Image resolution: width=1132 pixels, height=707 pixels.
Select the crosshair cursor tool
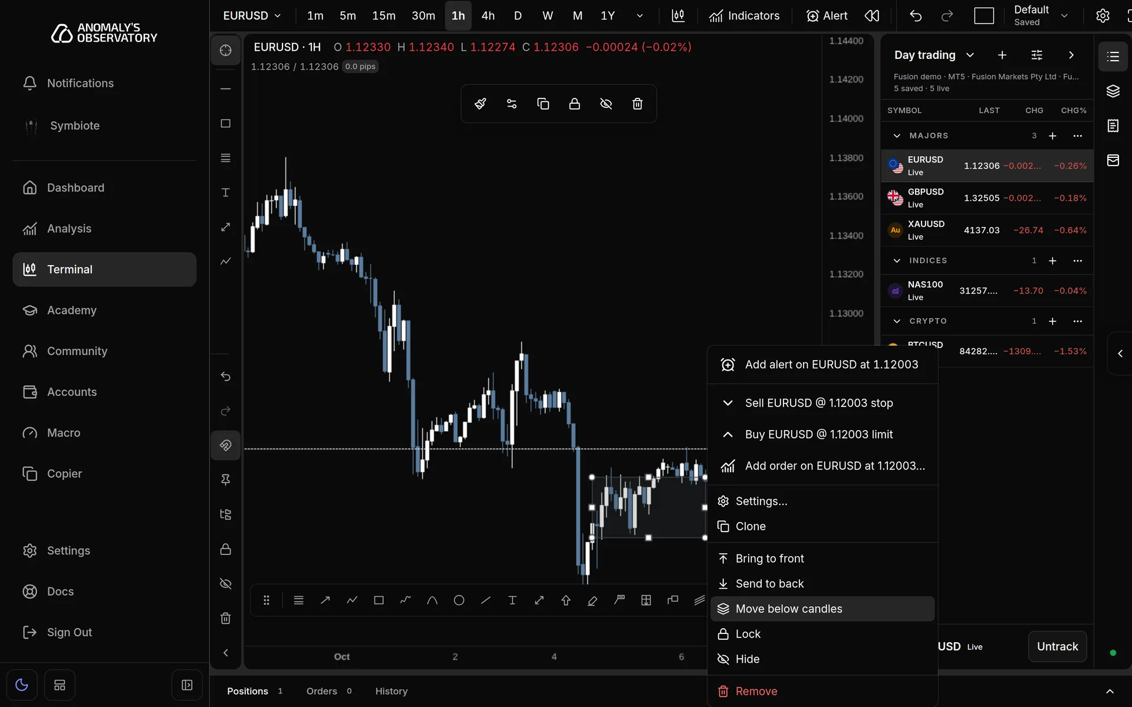click(x=225, y=51)
